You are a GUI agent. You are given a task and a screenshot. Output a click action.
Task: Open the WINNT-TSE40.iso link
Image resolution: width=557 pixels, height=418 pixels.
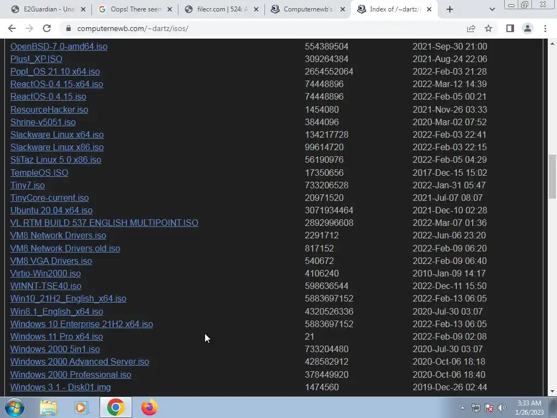(x=46, y=286)
